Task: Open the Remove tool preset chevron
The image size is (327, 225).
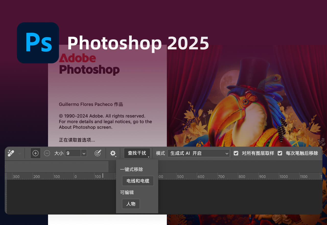Action: (19, 153)
